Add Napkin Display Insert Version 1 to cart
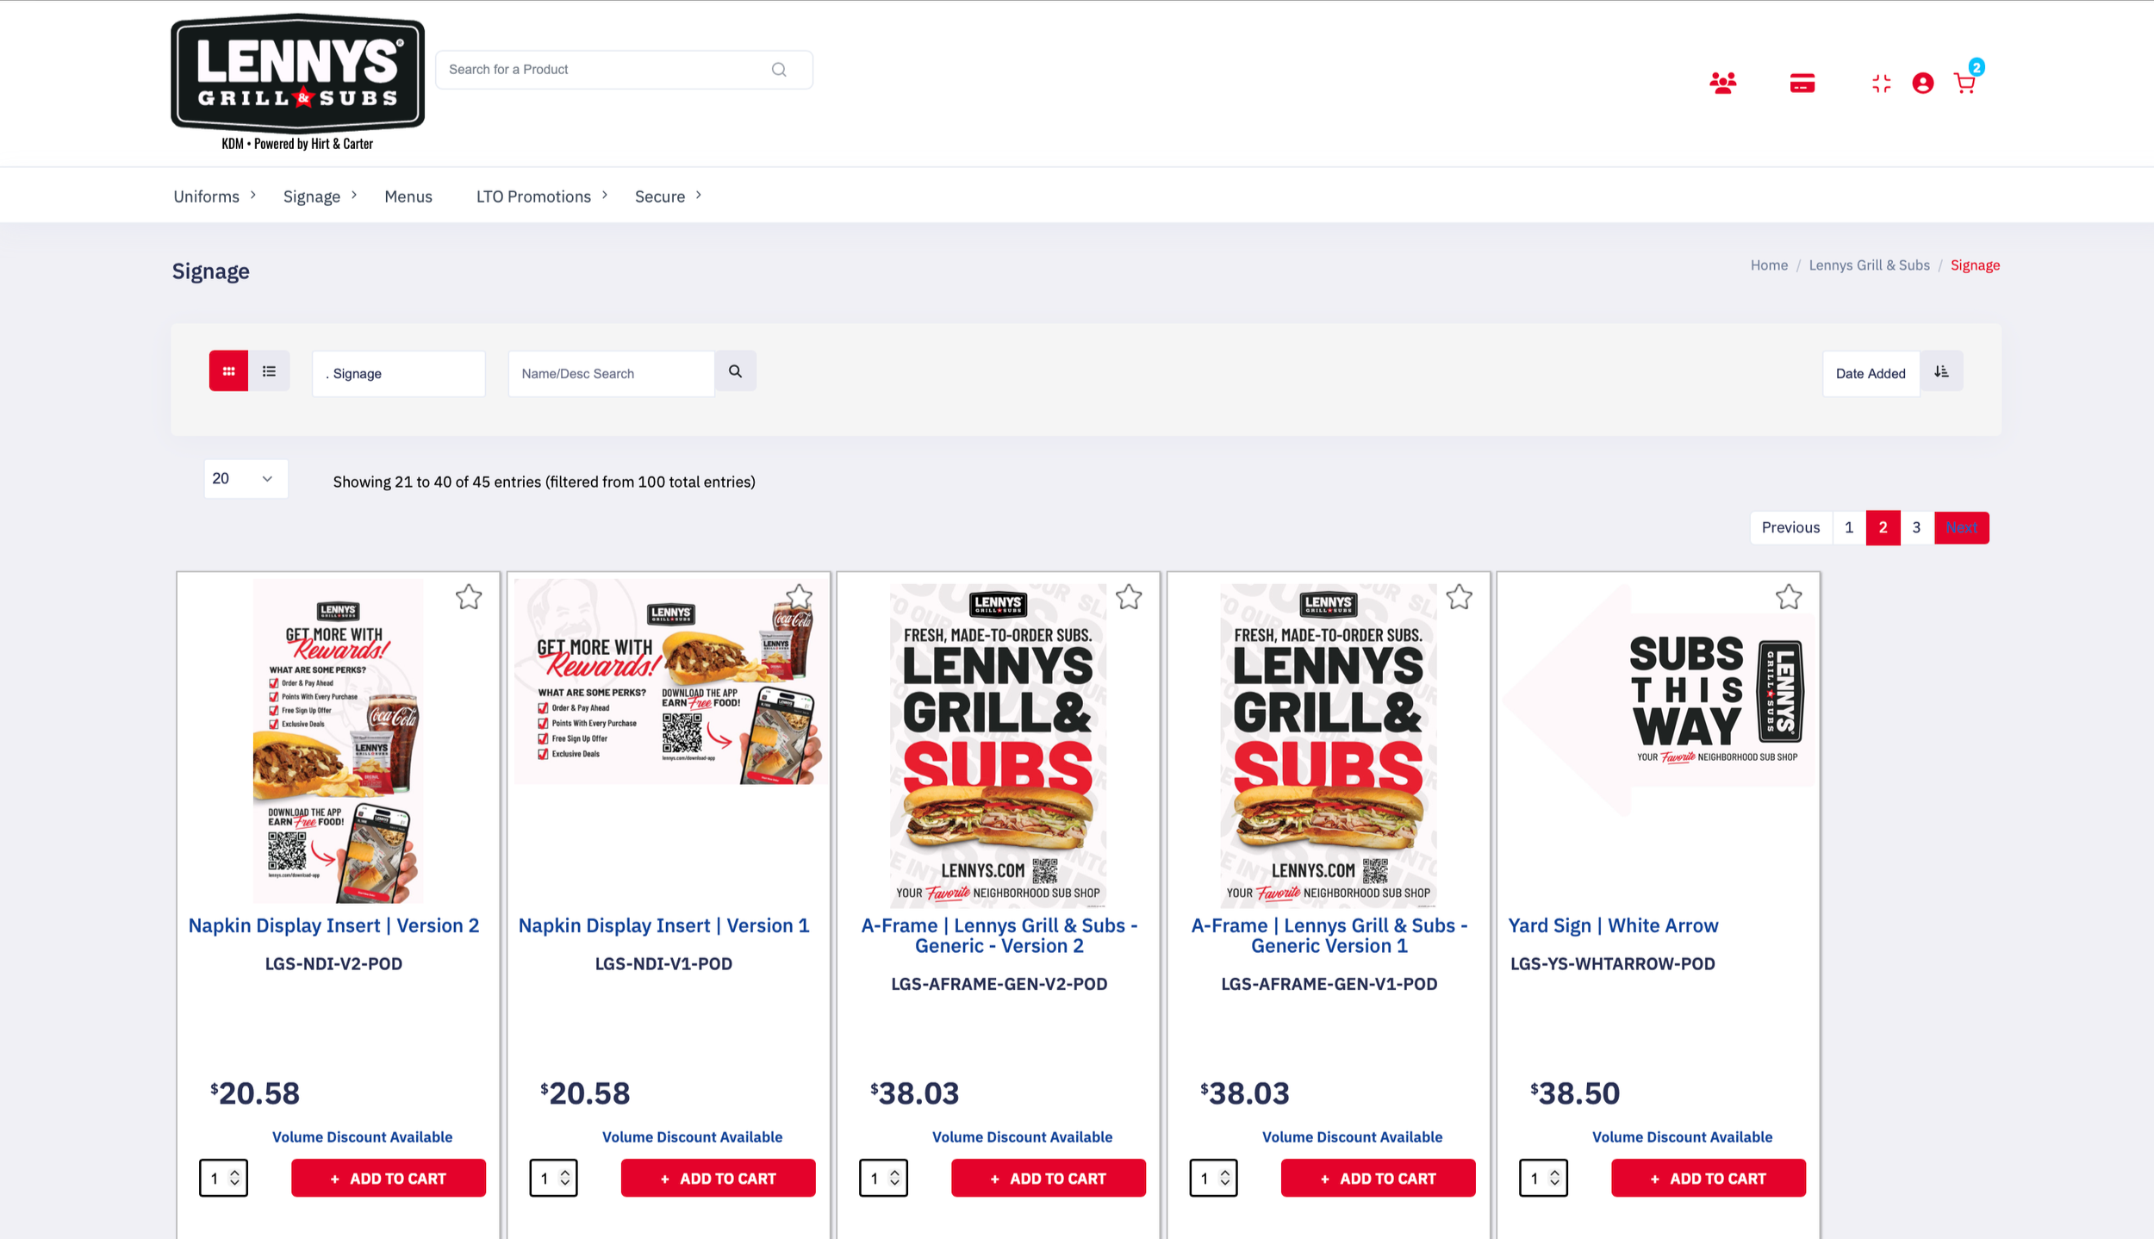This screenshot has height=1239, width=2154. tap(719, 1178)
